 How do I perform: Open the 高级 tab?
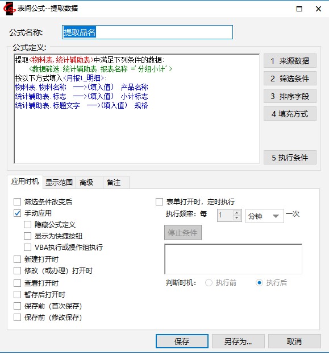pyautogui.click(x=86, y=183)
